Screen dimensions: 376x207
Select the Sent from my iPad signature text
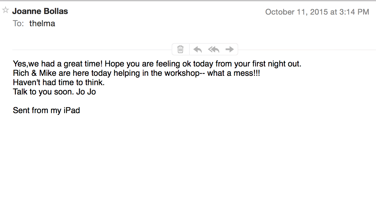click(46, 110)
